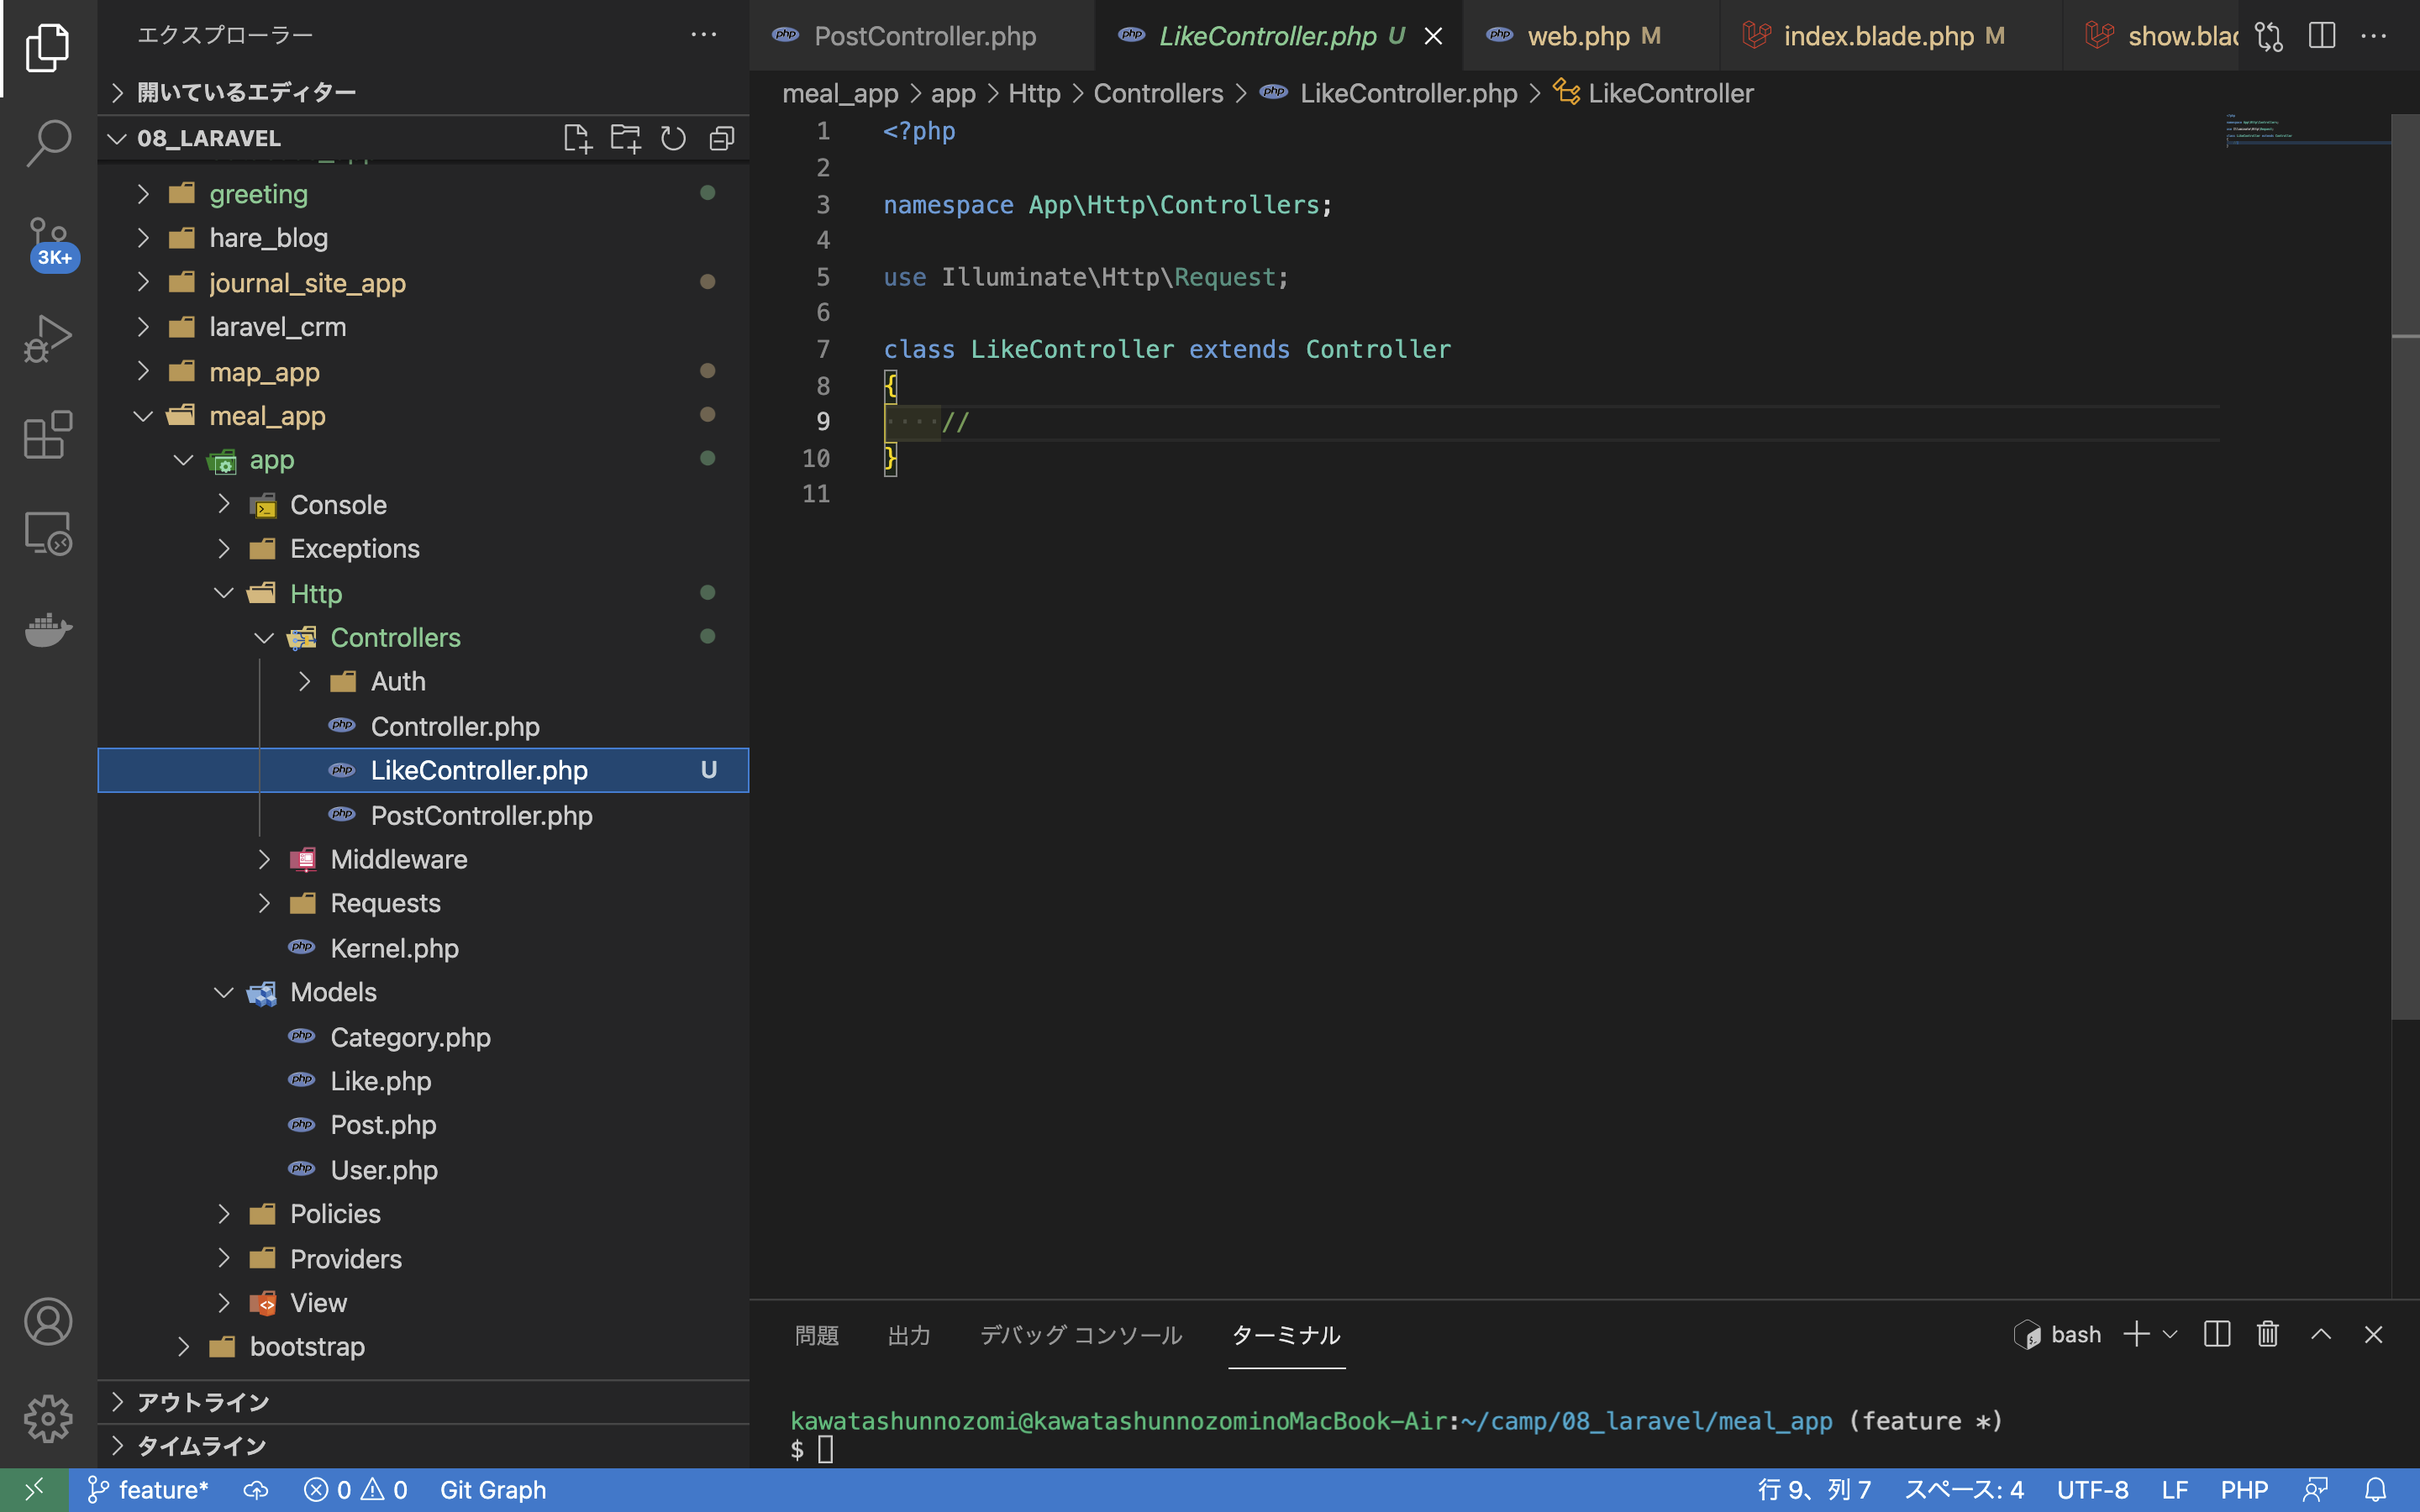2420x1512 pixels.
Task: Open the Search view in activity bar
Action: pos(48,142)
